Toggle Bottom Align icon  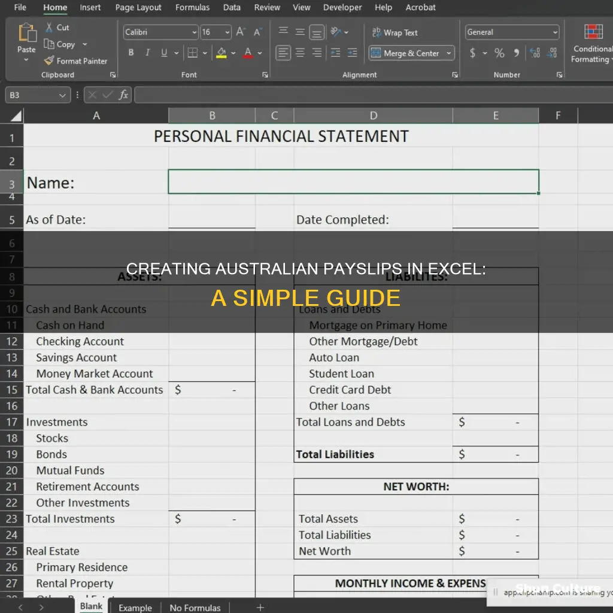317,32
